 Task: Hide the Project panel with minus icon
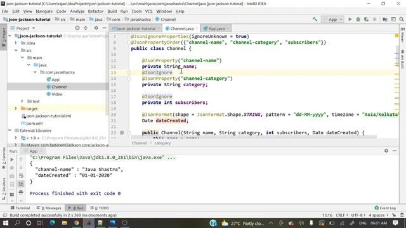pyautogui.click(x=104, y=28)
